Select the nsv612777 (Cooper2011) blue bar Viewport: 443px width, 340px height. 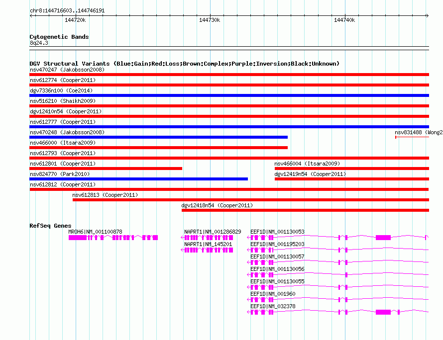click(x=229, y=127)
